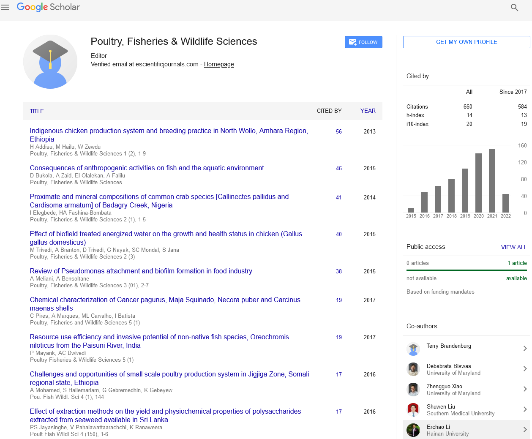Open Debabrata Biswas co-author photo
This screenshot has height=439, width=532.
pos(413,369)
